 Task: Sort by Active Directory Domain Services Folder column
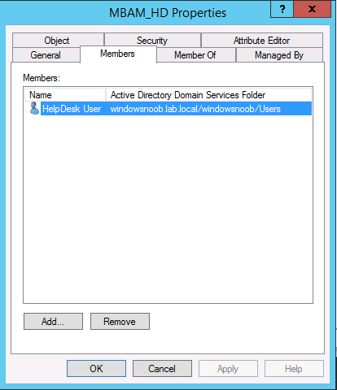[208, 95]
